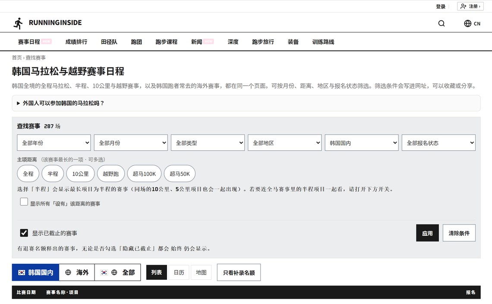
Task: Click the 287 场 result count
Action: [x=52, y=126]
